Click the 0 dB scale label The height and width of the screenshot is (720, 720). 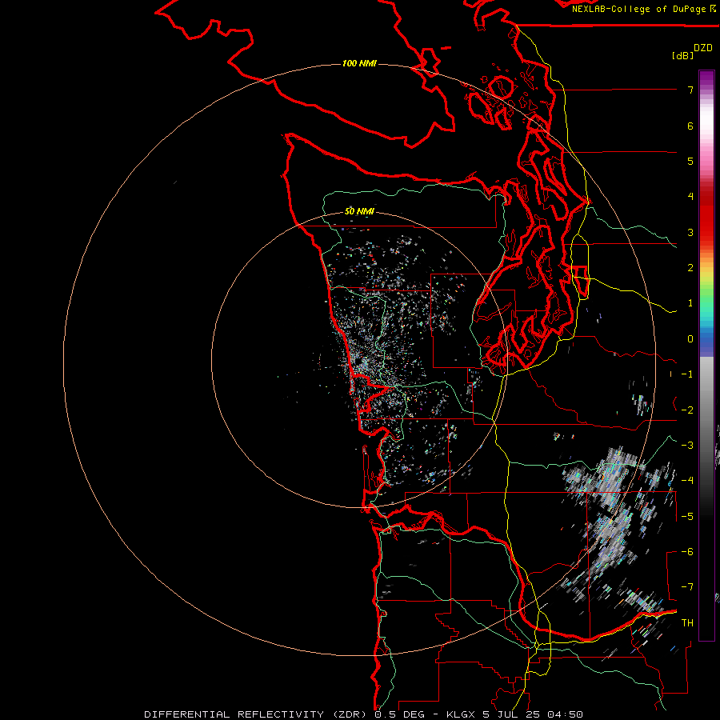point(690,339)
